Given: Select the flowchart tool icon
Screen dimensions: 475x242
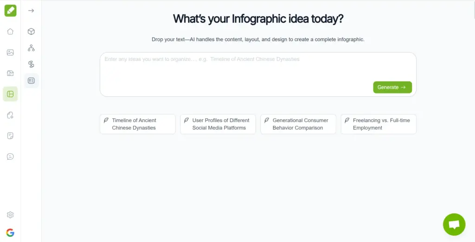Looking at the screenshot, I should (31, 64).
